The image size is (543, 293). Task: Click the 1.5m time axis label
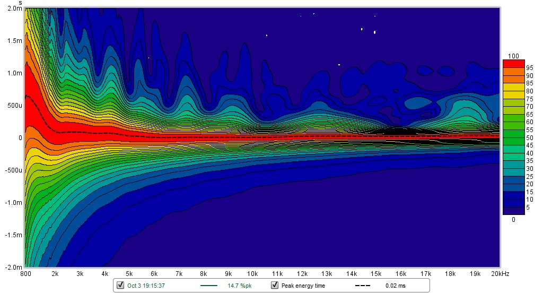coord(15,40)
